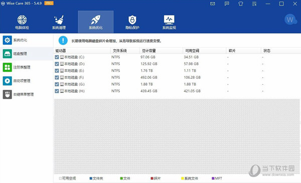
Task: Click the 125.92 GB total capacity cell
Action: [x=149, y=64]
